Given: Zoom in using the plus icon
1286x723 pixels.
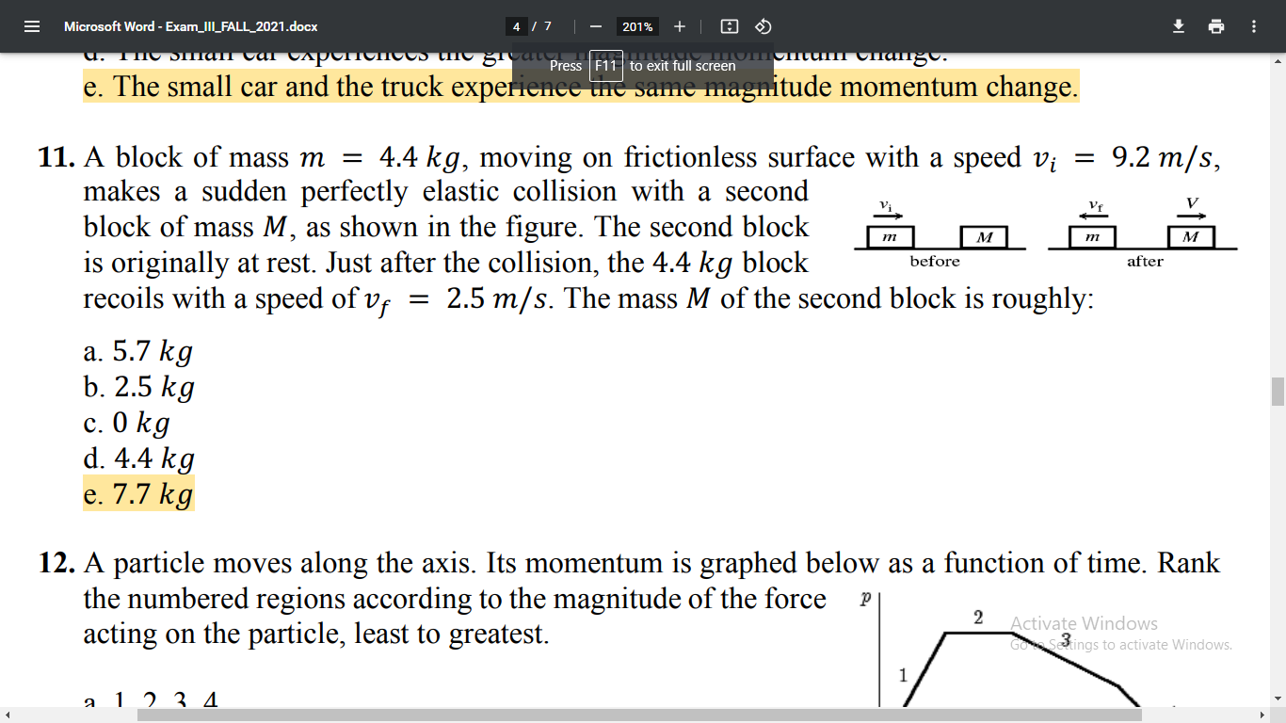Looking at the screenshot, I should (x=680, y=26).
